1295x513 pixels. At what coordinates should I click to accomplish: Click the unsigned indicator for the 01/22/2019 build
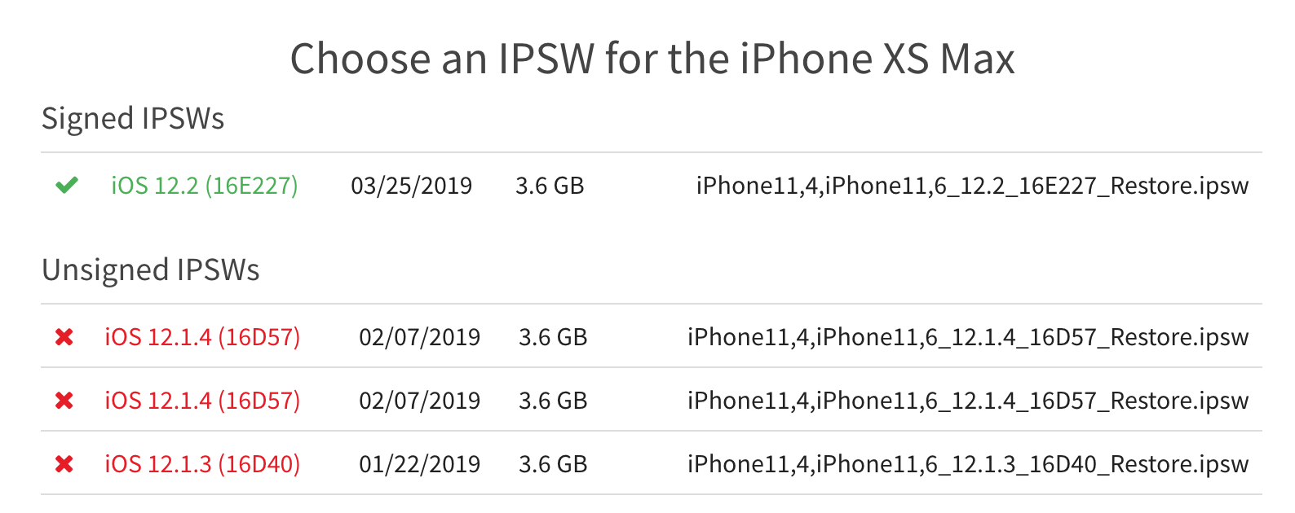click(x=65, y=464)
